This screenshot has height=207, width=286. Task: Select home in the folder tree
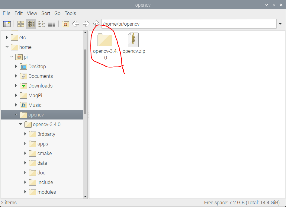(x=25, y=47)
